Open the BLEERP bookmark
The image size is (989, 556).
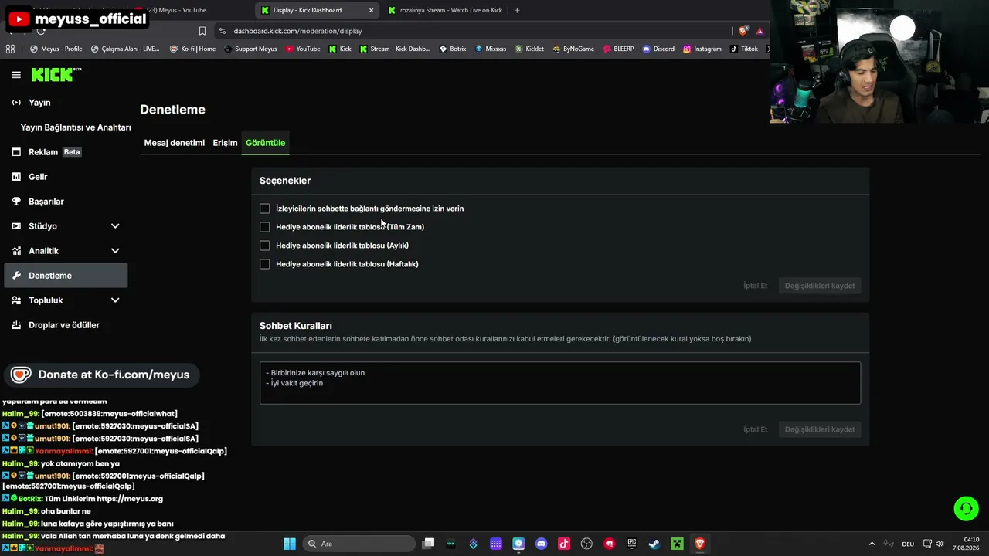(618, 49)
